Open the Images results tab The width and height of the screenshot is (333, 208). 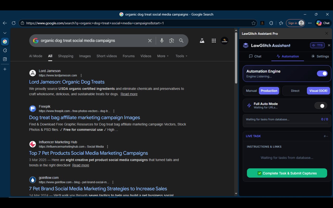click(85, 56)
